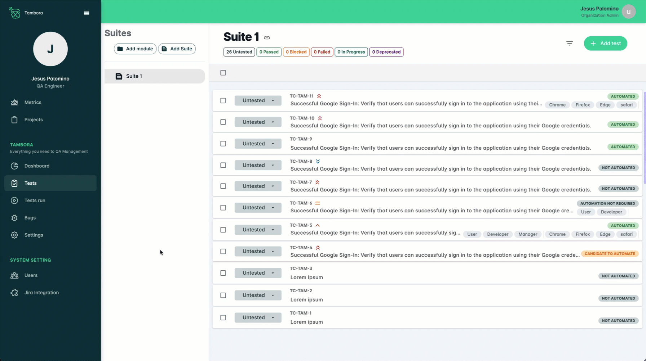Open Untested status dropdown for TC-TAM-1
The width and height of the screenshot is (646, 361).
(258, 317)
